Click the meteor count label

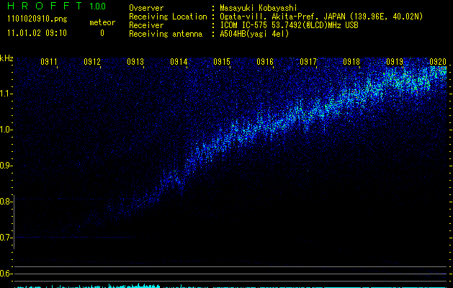tap(102, 22)
